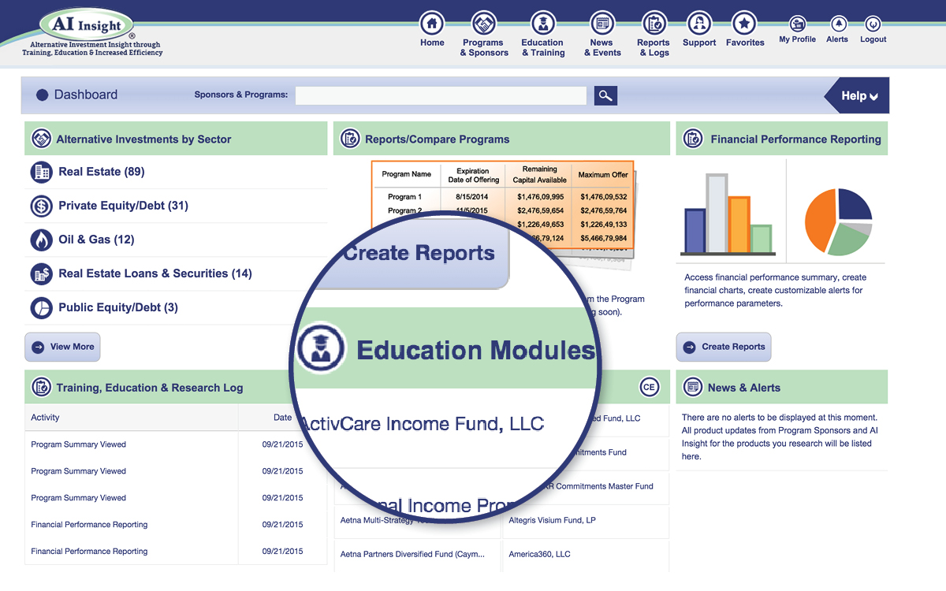This screenshot has width=946, height=591.
Task: Open the bar chart thumbnail
Action: pyautogui.click(x=729, y=213)
